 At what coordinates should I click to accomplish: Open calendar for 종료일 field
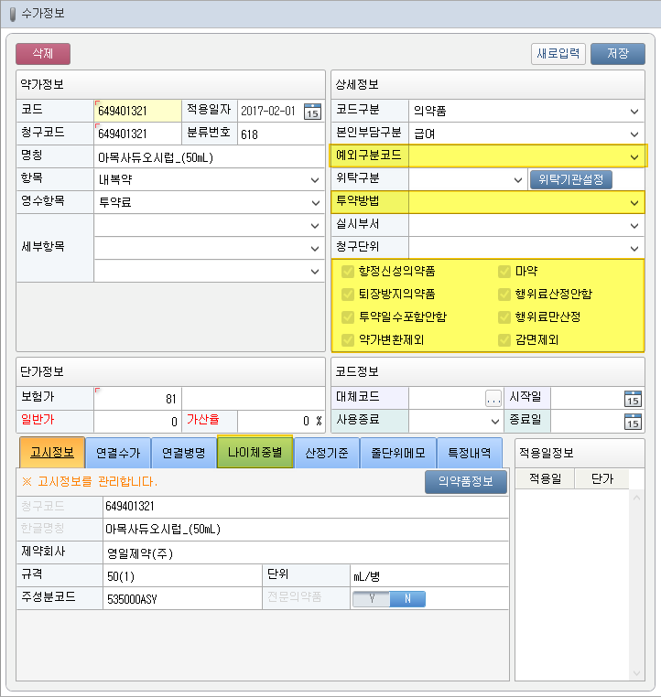[633, 421]
